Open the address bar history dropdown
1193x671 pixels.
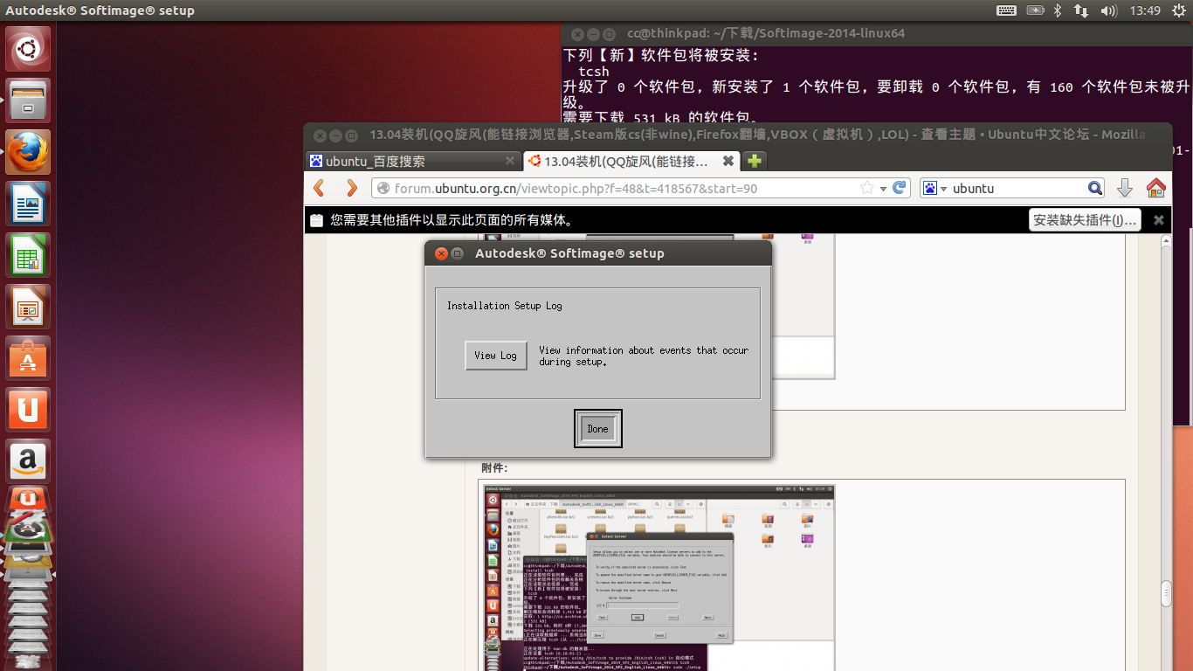(x=883, y=188)
